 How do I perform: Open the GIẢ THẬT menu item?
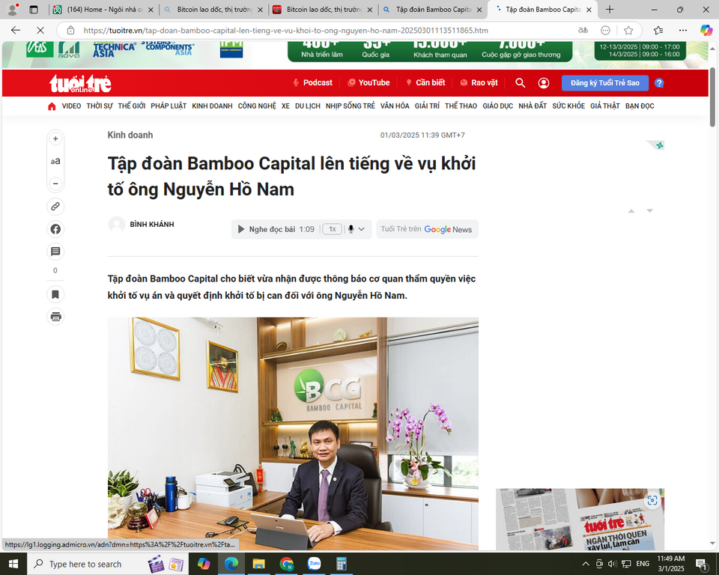click(605, 106)
